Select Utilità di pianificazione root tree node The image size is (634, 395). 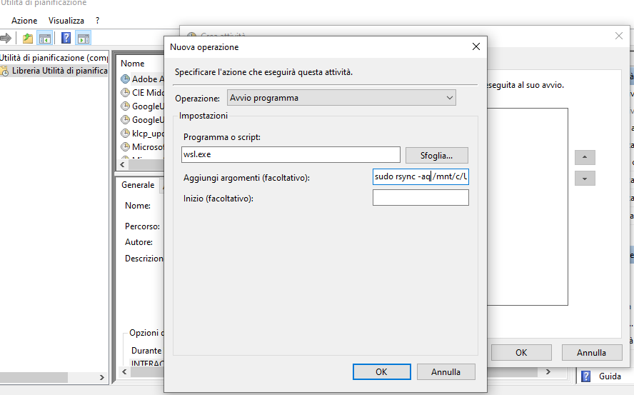54,57
